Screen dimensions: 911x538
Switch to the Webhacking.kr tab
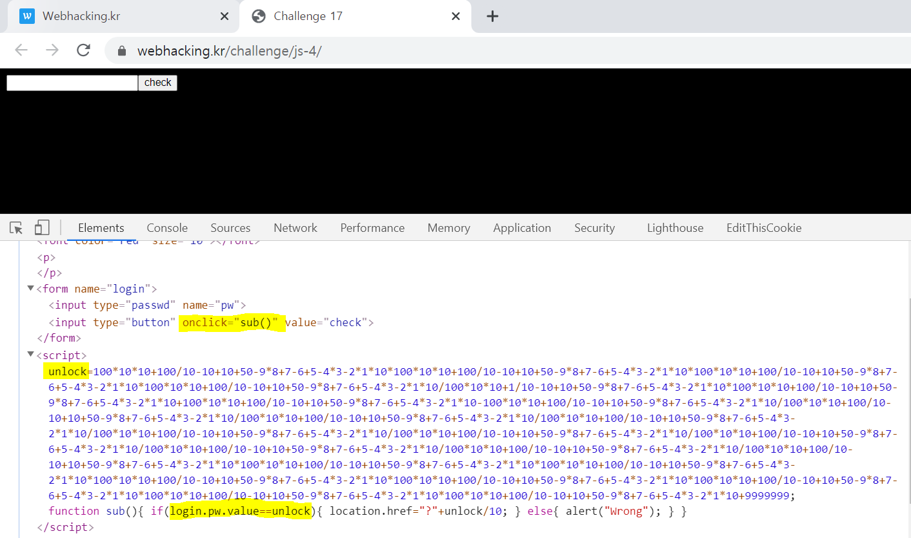[x=123, y=16]
